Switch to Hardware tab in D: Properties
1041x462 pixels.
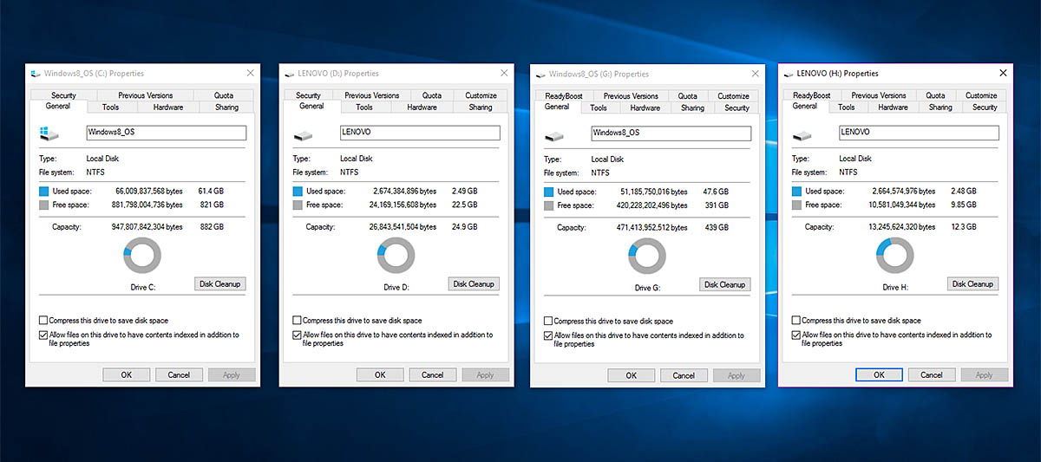(422, 107)
